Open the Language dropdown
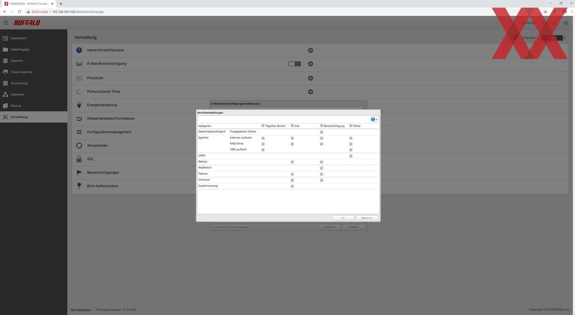Viewport: 575px width, 315px height. click(x=553, y=38)
